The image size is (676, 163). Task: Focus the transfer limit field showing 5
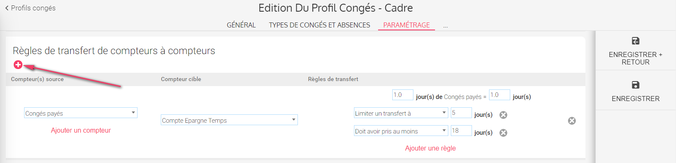tap(461, 113)
